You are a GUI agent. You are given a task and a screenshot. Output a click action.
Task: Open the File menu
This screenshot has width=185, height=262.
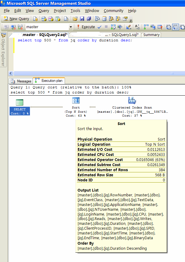click(7, 11)
